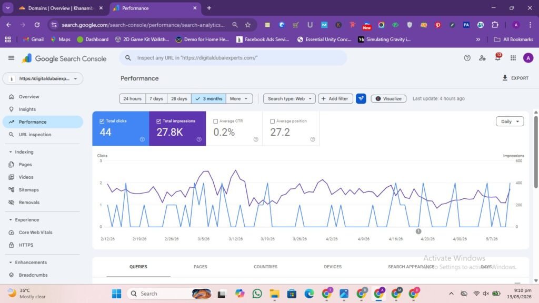Open the Pinterest extension icon

tap(437, 25)
